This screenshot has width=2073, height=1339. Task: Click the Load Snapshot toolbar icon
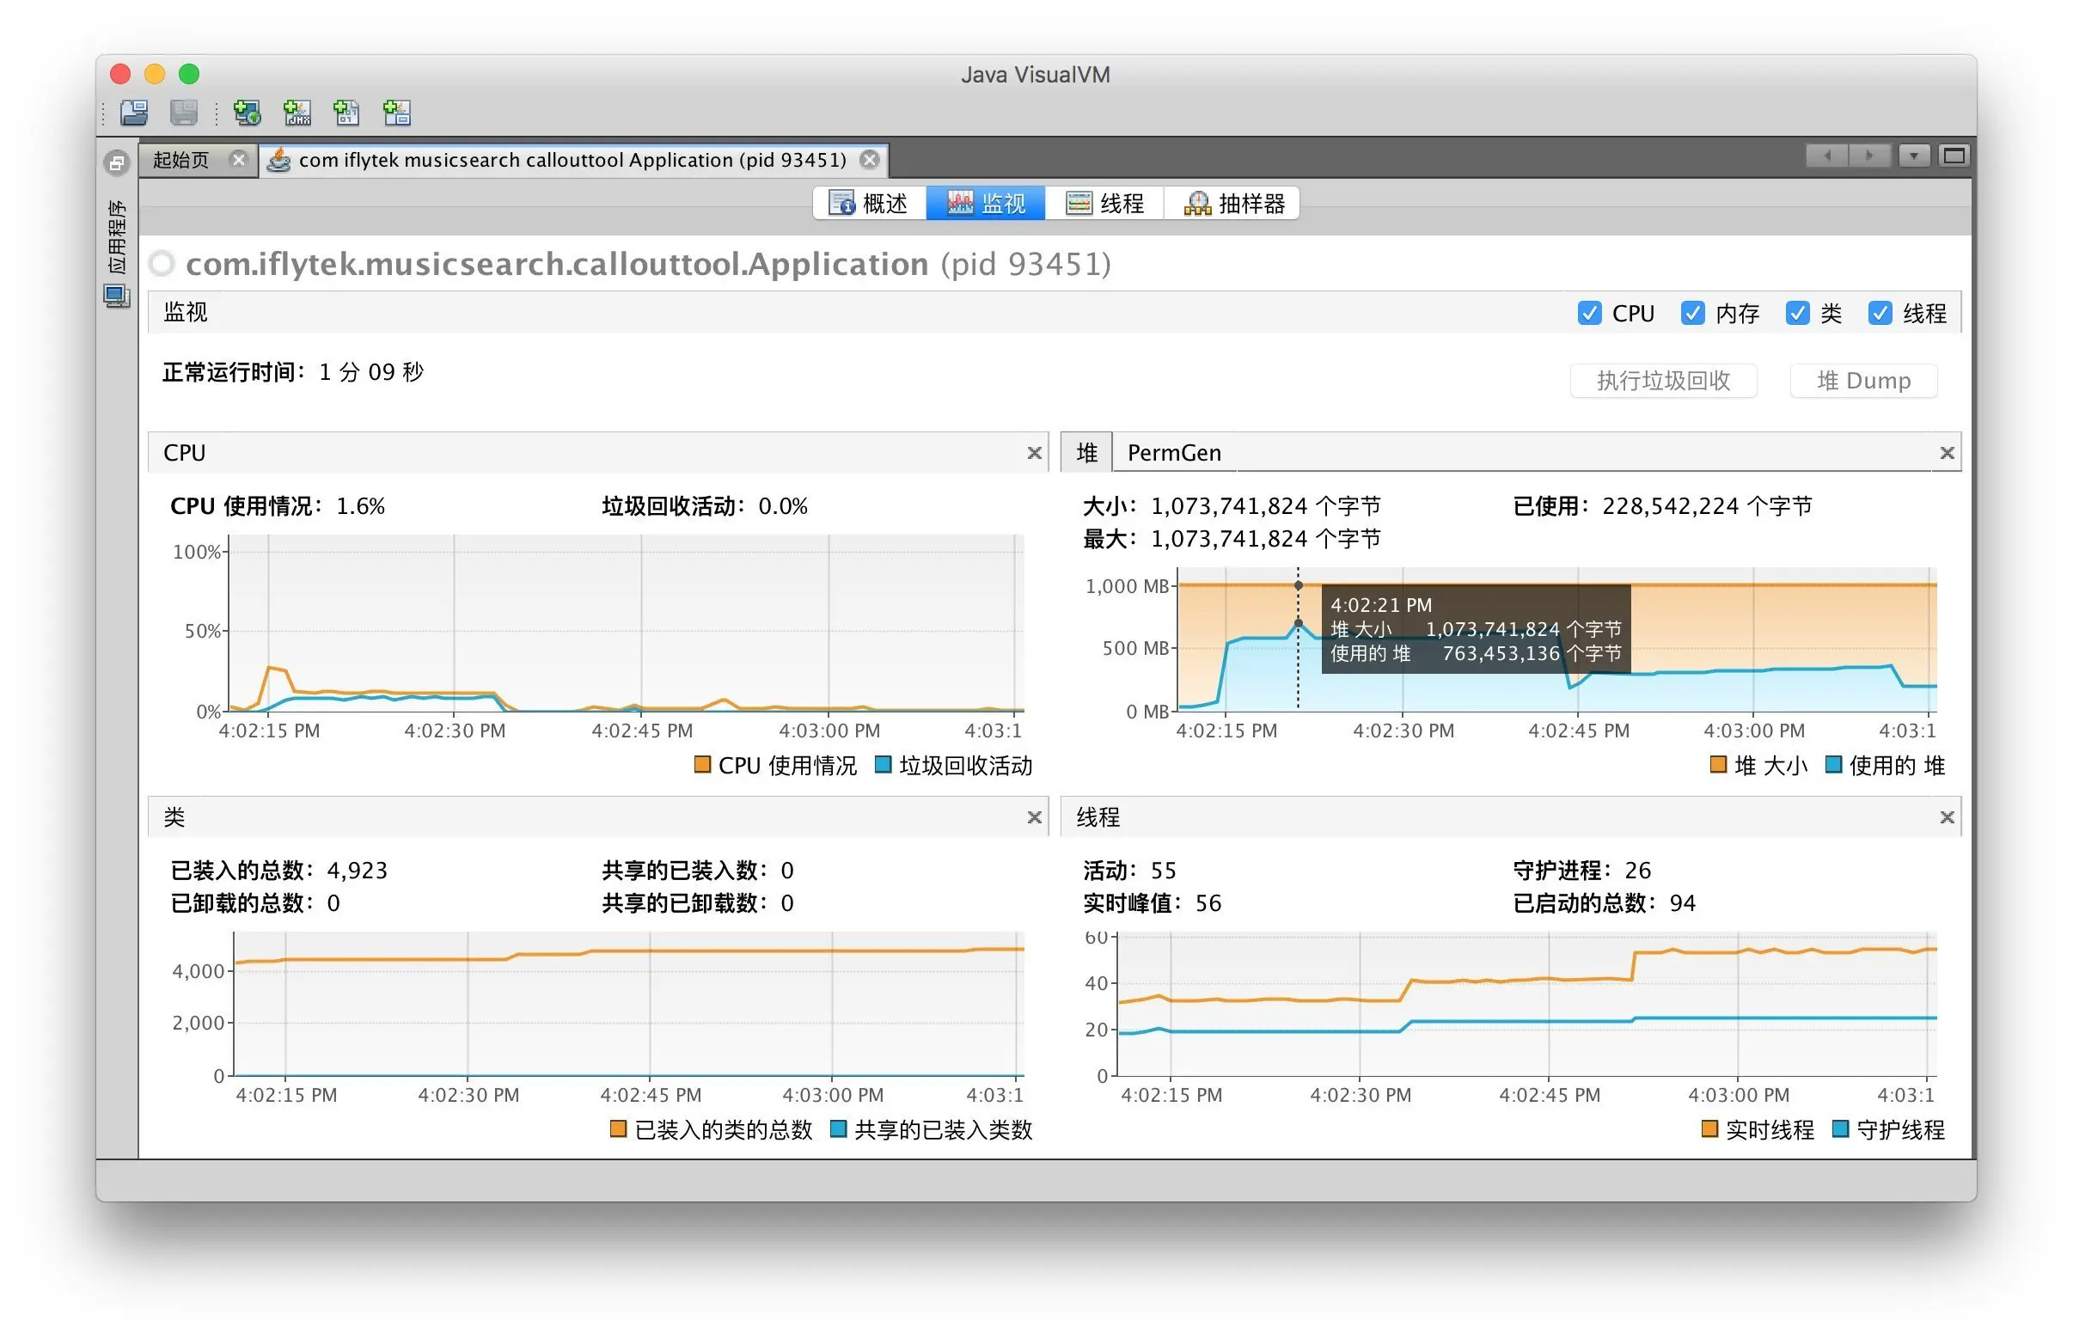134,113
